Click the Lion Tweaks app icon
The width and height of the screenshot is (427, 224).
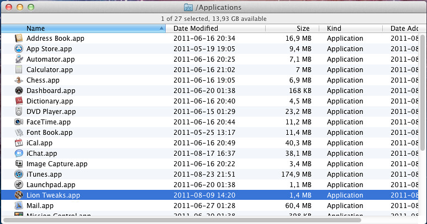[19, 195]
